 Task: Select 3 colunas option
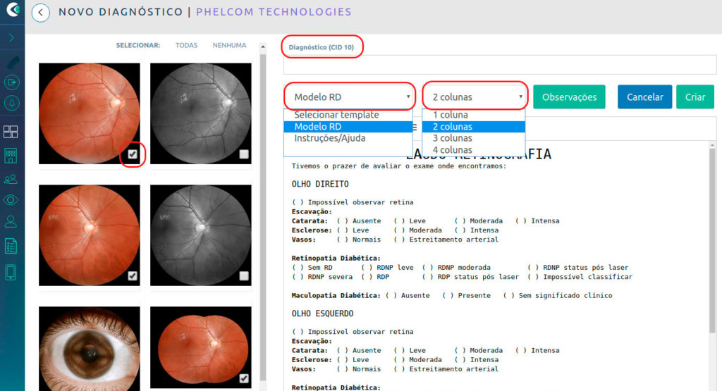(x=473, y=138)
